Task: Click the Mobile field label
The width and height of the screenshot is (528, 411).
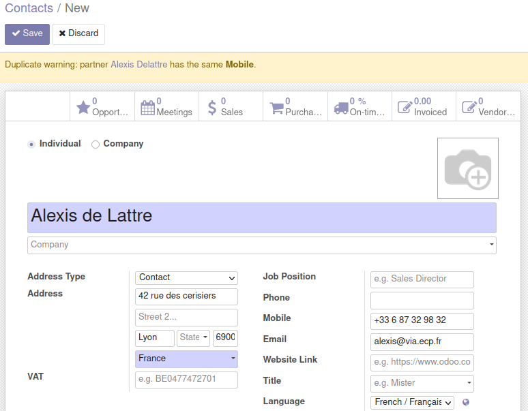Action: pos(277,318)
